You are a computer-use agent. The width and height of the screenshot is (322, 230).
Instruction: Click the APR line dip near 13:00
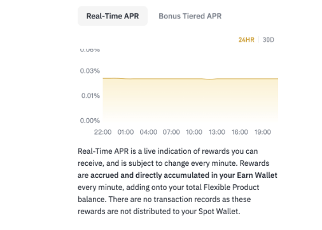pyautogui.click(x=210, y=79)
